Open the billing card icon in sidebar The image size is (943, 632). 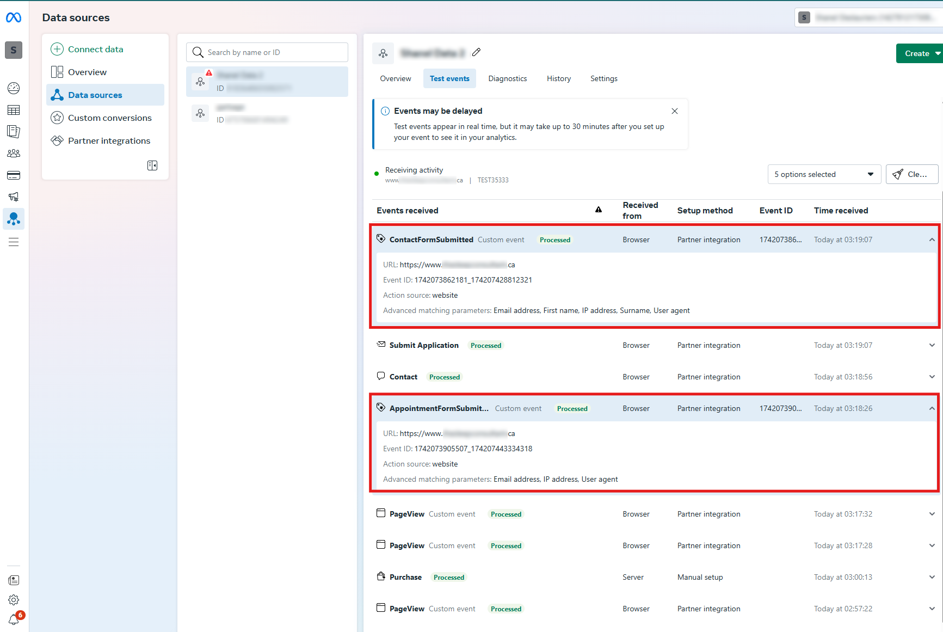tap(14, 175)
